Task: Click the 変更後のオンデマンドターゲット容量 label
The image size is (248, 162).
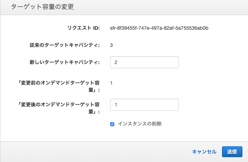Action: (x=59, y=108)
